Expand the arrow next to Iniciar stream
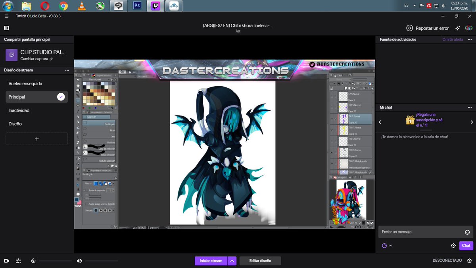476x268 pixels. coord(232,261)
